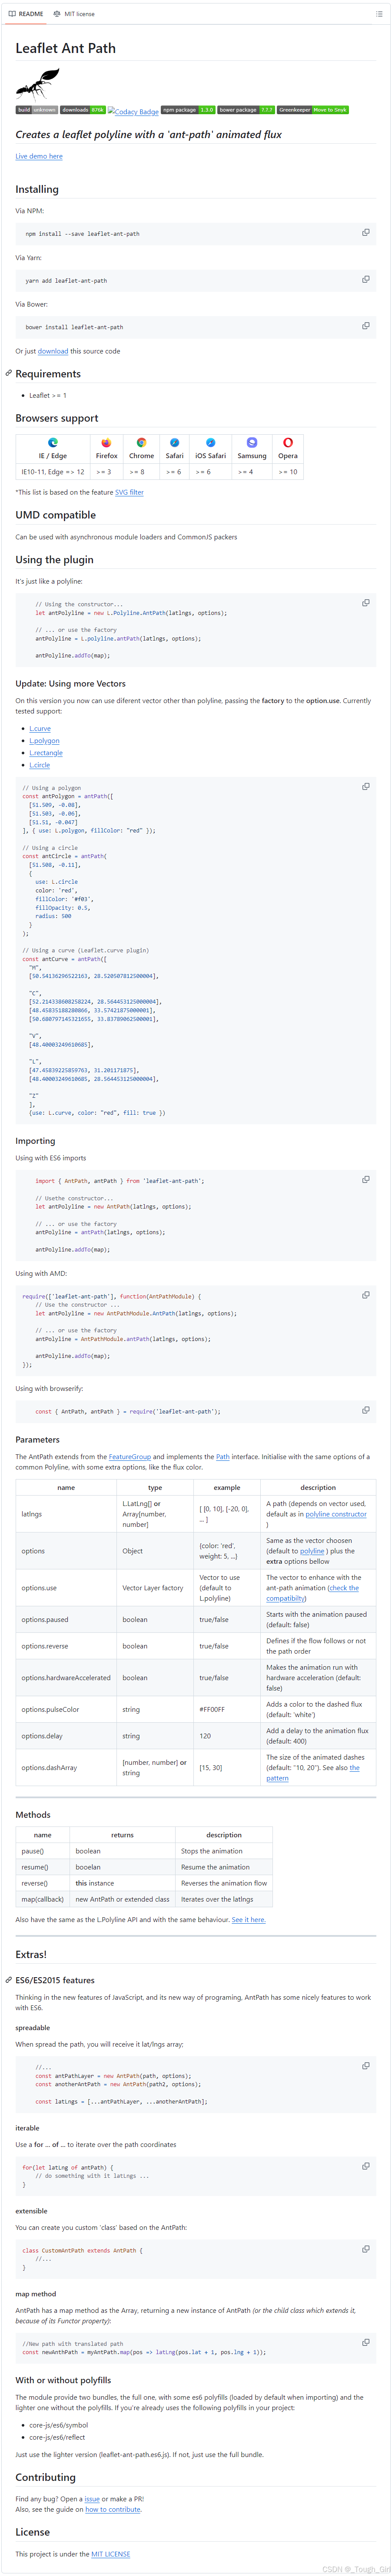This screenshot has height=2576, width=392.
Task: Open the README tab
Action: tap(25, 14)
